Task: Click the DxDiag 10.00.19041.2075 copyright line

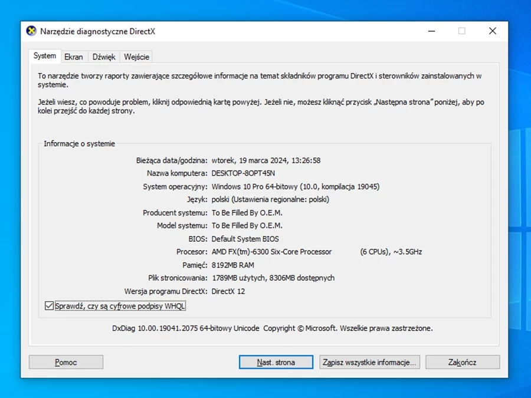Action: click(273, 328)
